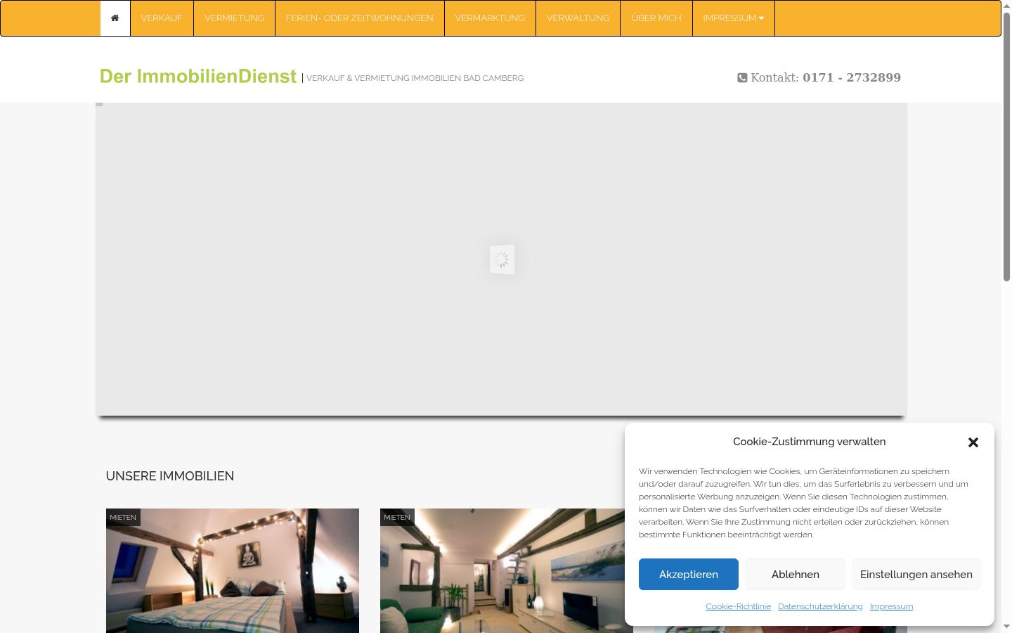The width and height of the screenshot is (1012, 633).
Task: Open the Impressum link in cookie dialog
Action: 892,606
